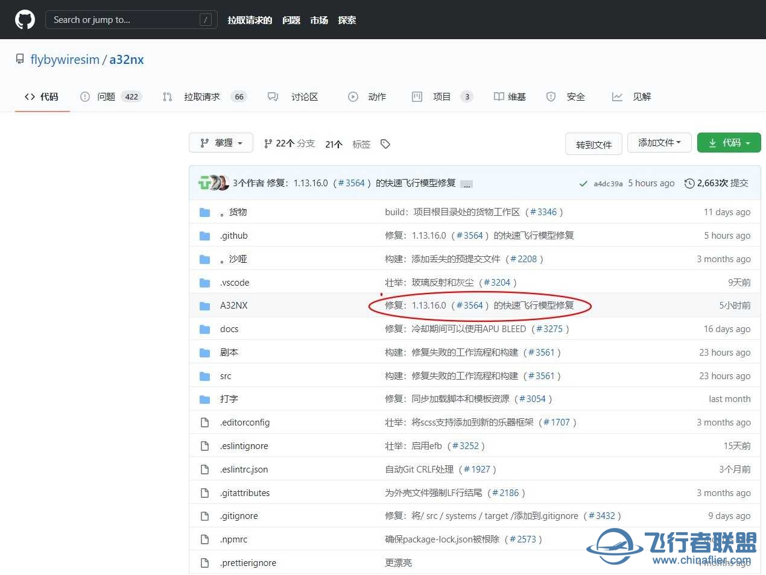Select the 拉取请求 (Pull requests) tab icon
The height and width of the screenshot is (575, 766).
pyautogui.click(x=167, y=96)
